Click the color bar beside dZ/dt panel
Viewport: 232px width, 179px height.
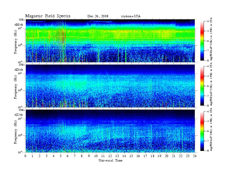coord(202,131)
